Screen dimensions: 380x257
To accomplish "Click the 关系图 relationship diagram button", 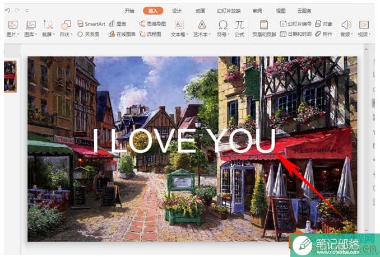I will point(89,34).
